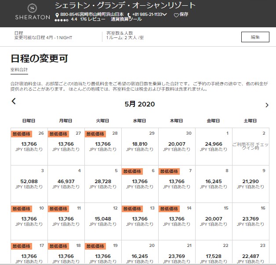Open hotel address 880-8545 link
This screenshot has height=265, width=276.
click(92, 14)
